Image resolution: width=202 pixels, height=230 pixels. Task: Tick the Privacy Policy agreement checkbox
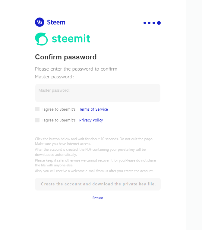[x=37, y=120]
